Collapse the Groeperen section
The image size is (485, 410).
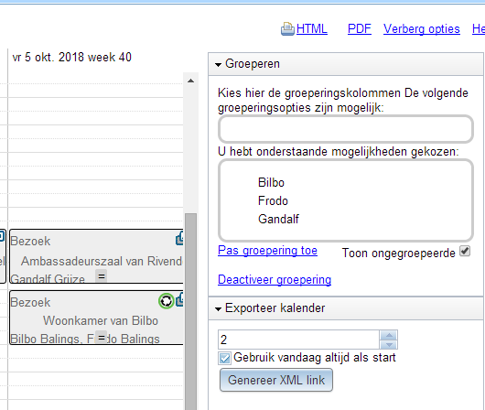(218, 64)
